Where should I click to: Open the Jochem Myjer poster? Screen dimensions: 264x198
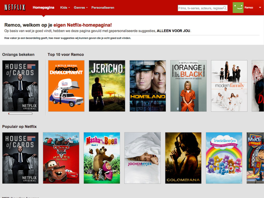[x=142, y=158]
